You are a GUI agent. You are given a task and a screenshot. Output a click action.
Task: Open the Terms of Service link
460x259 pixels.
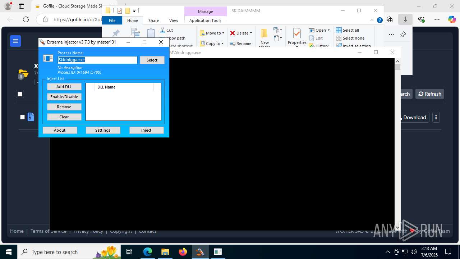49,231
